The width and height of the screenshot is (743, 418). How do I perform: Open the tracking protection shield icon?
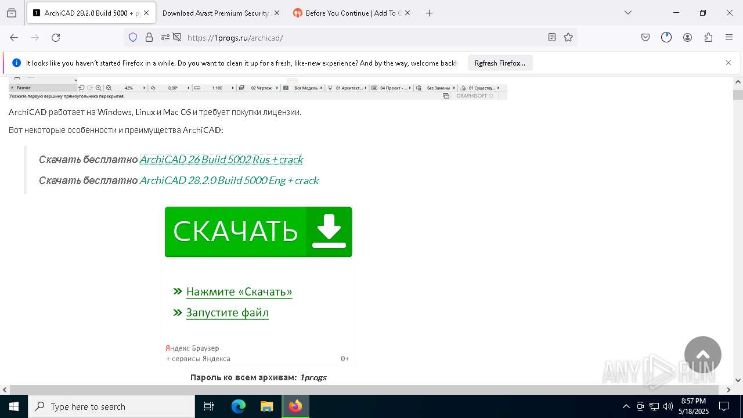(133, 37)
